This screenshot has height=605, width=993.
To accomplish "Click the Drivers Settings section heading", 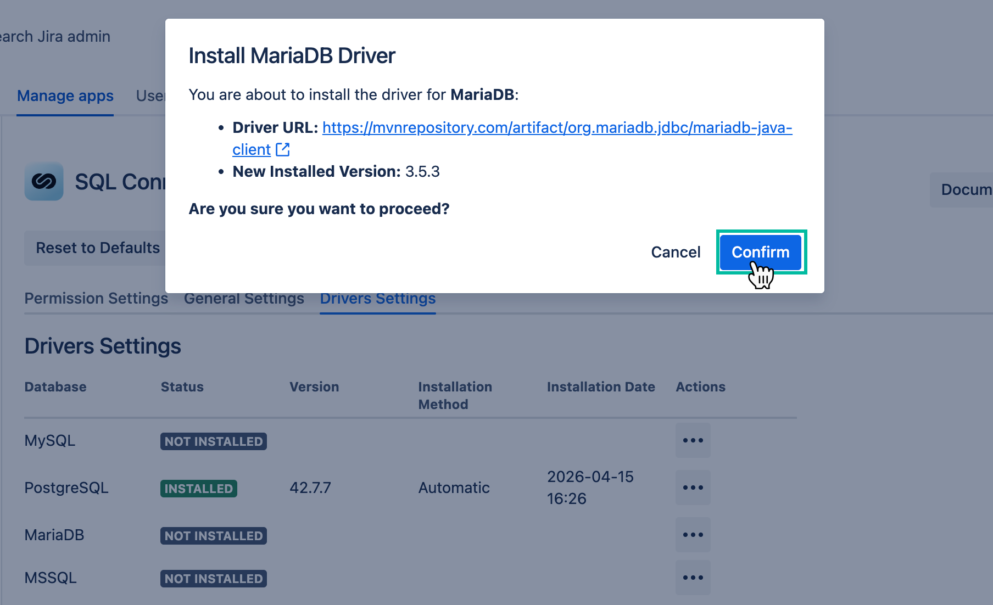I will click(103, 346).
